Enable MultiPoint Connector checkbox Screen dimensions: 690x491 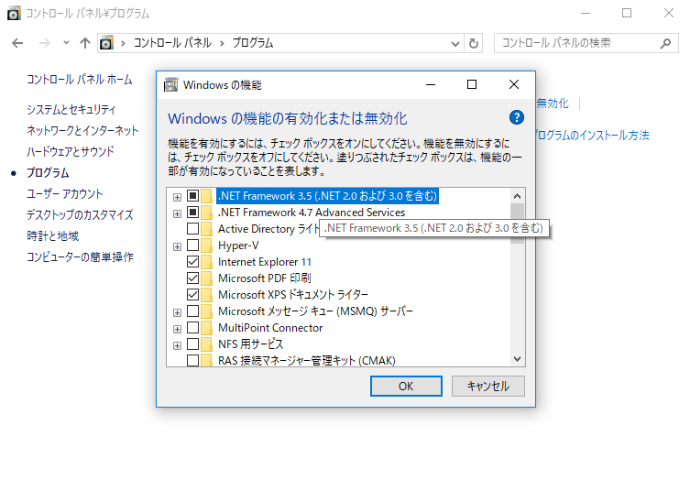[x=192, y=328]
